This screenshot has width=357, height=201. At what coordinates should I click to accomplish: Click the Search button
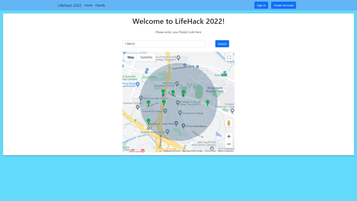222,44
